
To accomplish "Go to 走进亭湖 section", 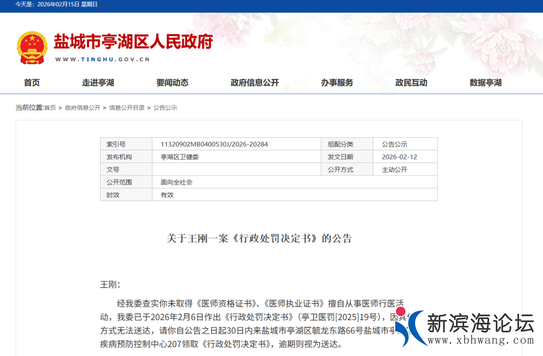I will (x=98, y=82).
